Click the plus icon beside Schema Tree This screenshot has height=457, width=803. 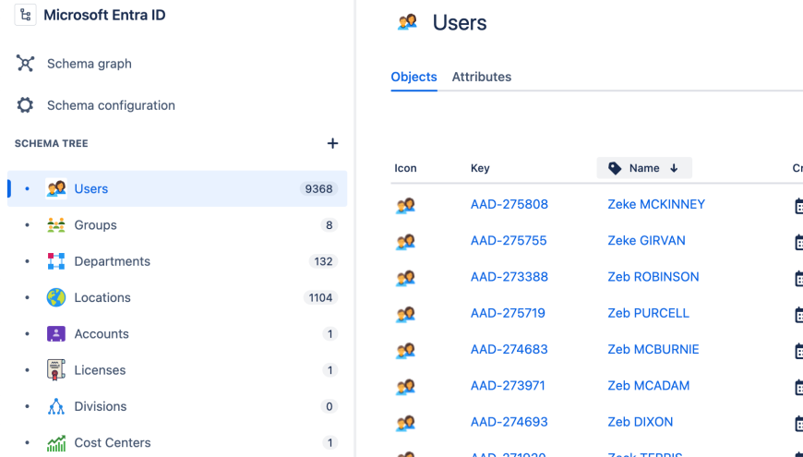[332, 143]
